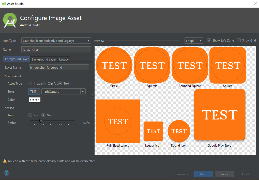Click the overwrite warning message text
Viewport: 259px width, 180px height.
click(52, 161)
